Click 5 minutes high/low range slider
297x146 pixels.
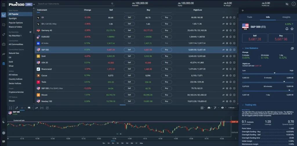click(x=268, y=74)
